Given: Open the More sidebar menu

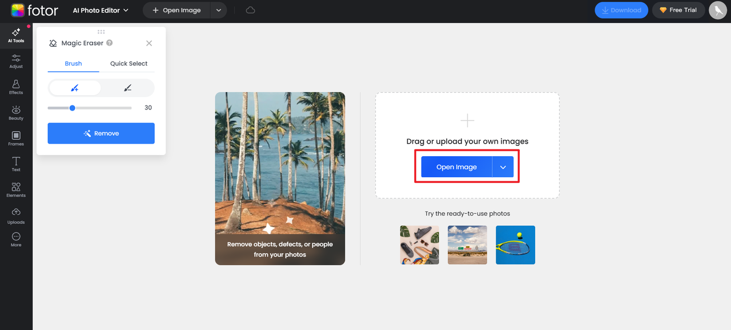Looking at the screenshot, I should pos(16,239).
